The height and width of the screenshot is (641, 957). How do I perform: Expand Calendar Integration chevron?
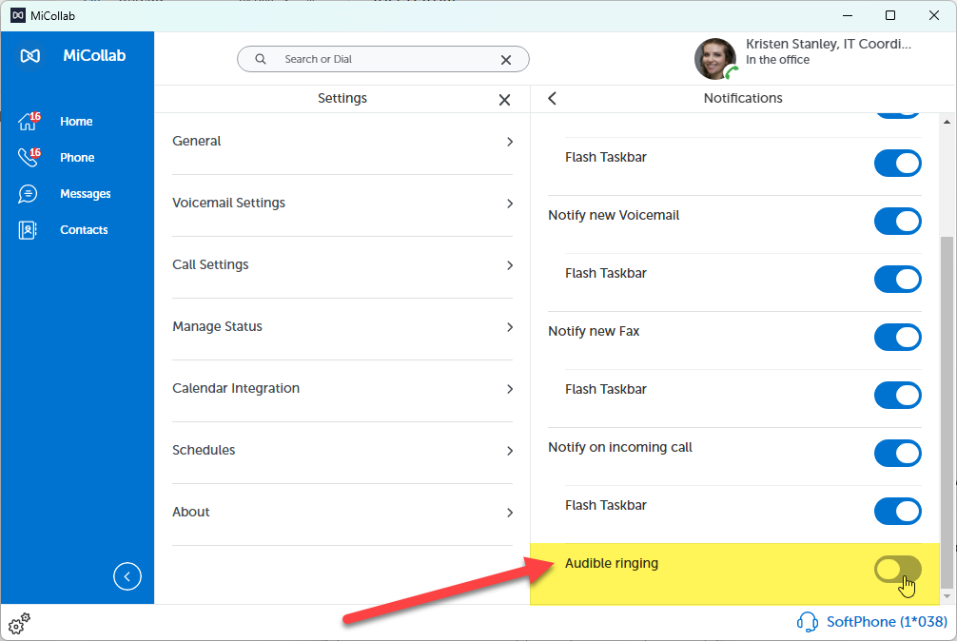tap(510, 389)
